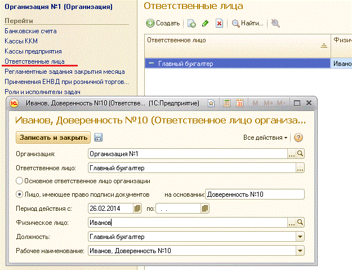
Task: Click the 'на основании' text field
Action: [255, 194]
